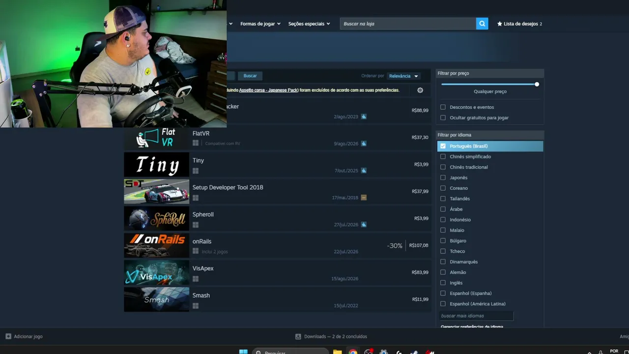Viewport: 629px width, 354px height.
Task: Click the Adicionar jogo plus icon
Action: [x=8, y=336]
